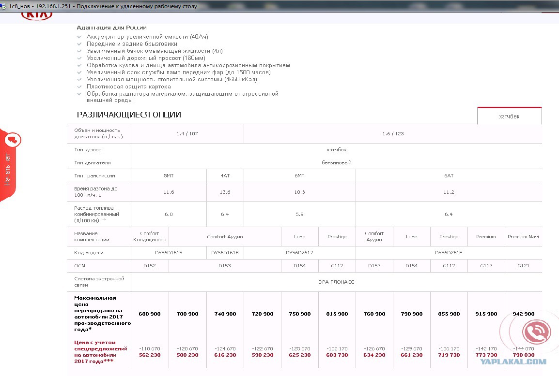Click the KIA logo
This screenshot has width=559, height=376.
coord(37,15)
